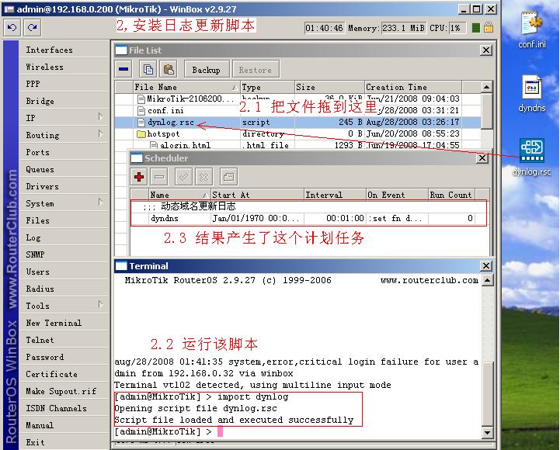Open the Users menu item
Viewport: 560px width, 450px height.
(x=64, y=272)
